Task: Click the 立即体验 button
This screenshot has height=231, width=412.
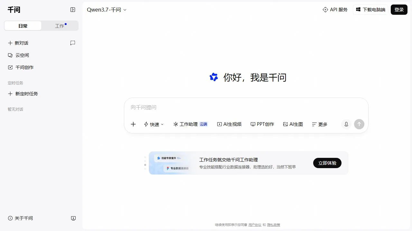Action: (x=327, y=163)
